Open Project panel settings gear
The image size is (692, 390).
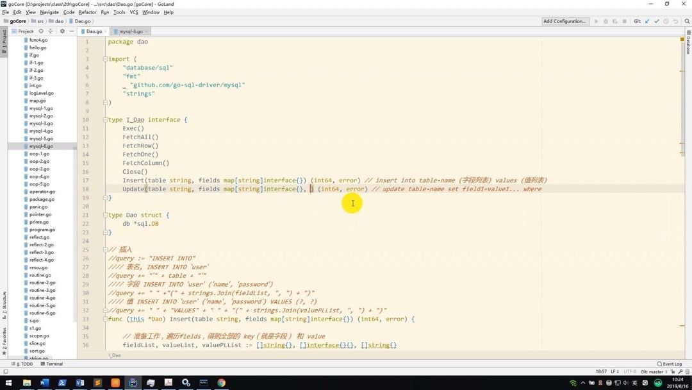tap(62, 31)
